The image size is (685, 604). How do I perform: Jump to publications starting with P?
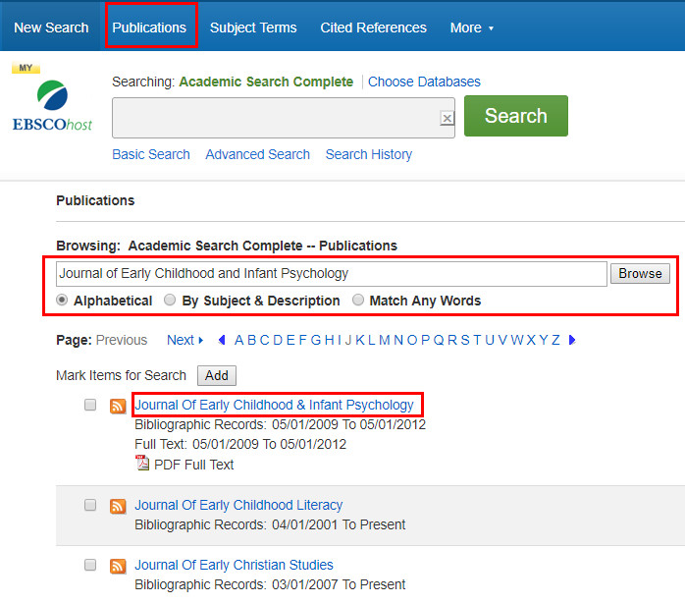[x=425, y=340]
